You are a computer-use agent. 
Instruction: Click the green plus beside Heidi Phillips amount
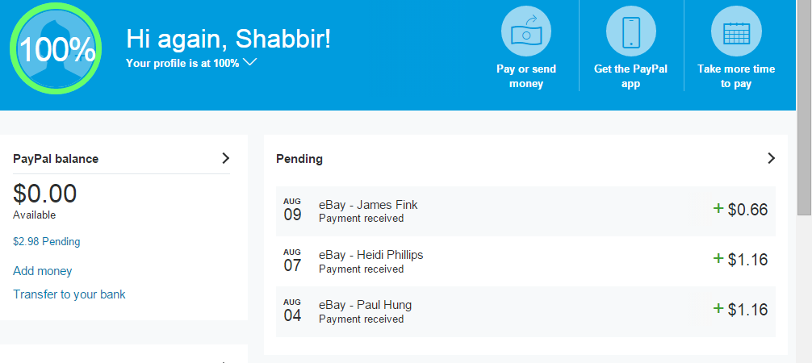[x=718, y=259]
